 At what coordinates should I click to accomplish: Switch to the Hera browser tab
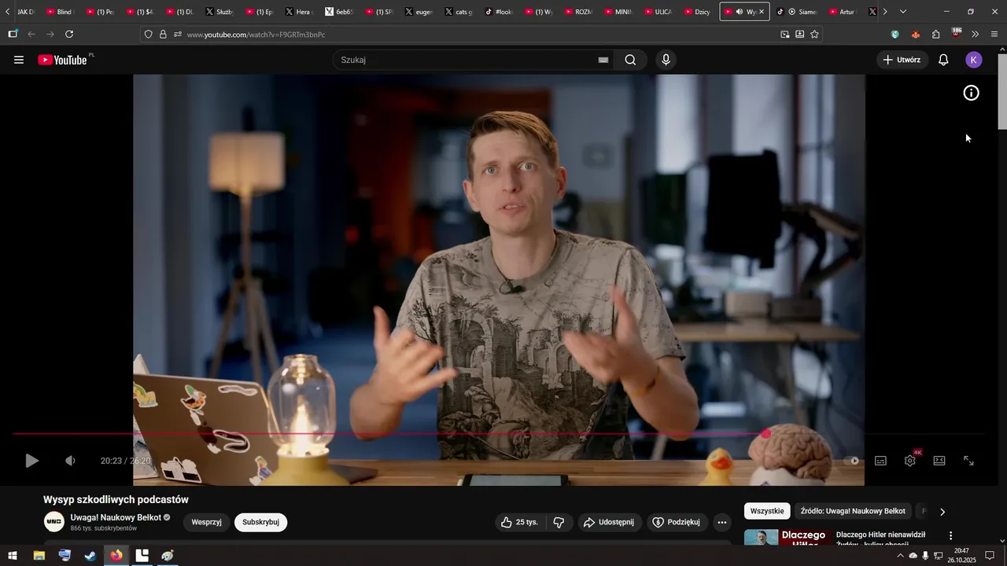click(299, 12)
